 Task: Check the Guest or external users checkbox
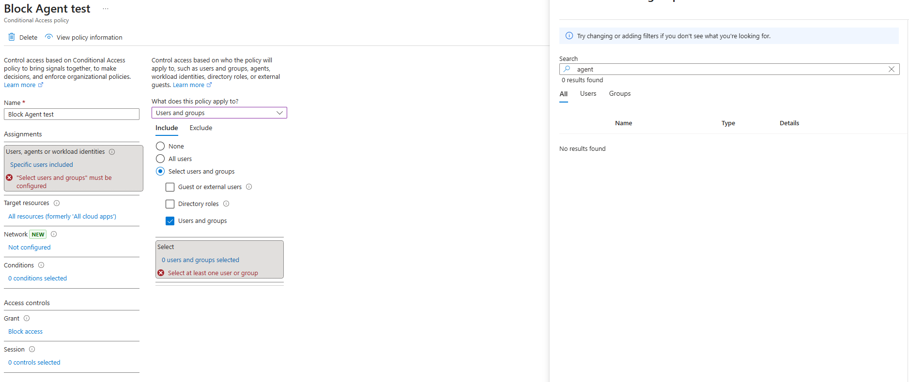coord(170,187)
